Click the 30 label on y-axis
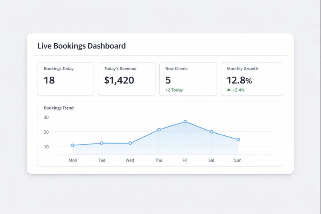Screen dimensions: 321x214 coord(46,117)
